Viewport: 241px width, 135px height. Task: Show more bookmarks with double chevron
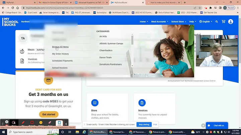point(238,13)
